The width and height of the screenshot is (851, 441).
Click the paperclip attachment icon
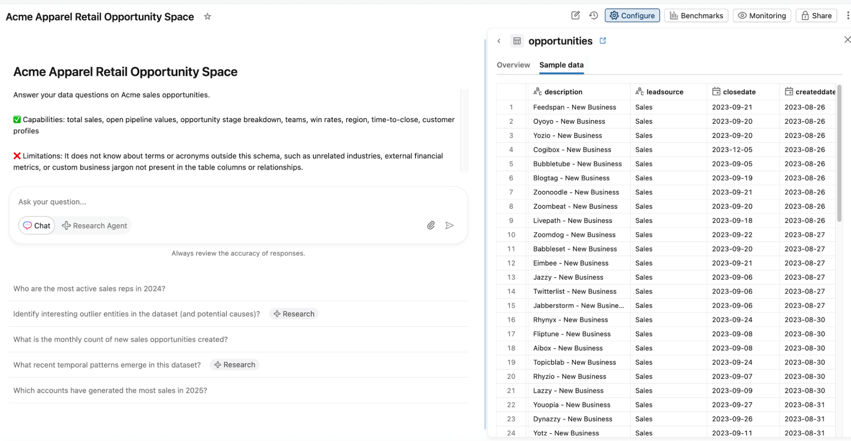point(431,225)
